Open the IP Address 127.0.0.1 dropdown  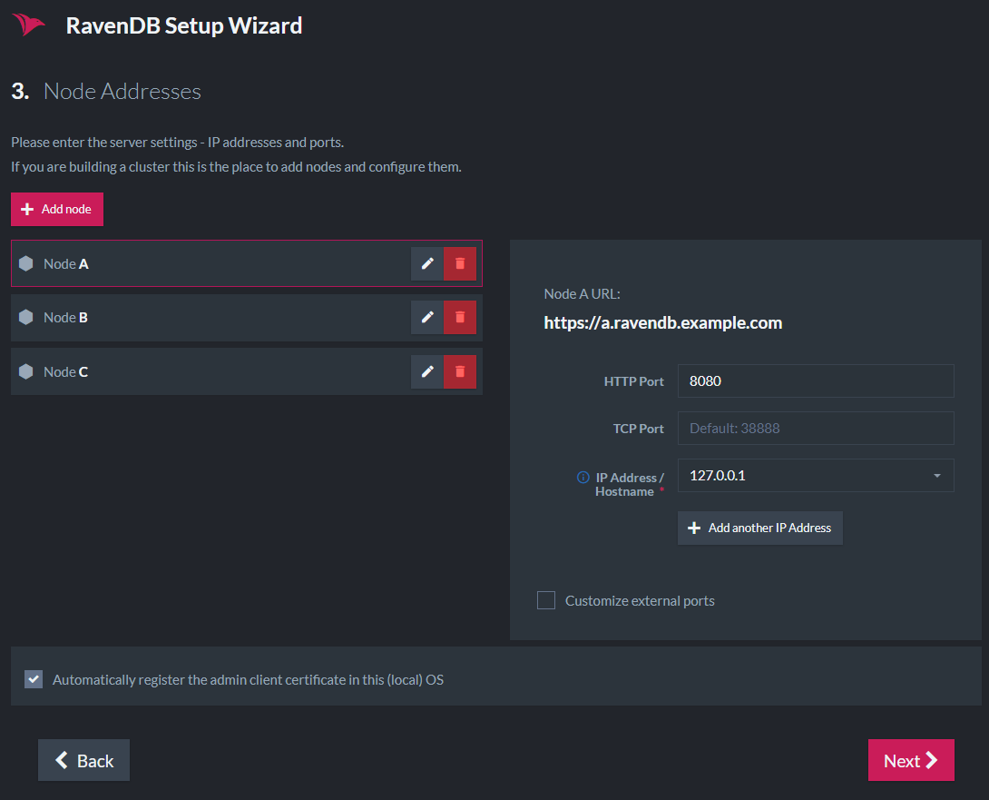pyautogui.click(x=816, y=476)
